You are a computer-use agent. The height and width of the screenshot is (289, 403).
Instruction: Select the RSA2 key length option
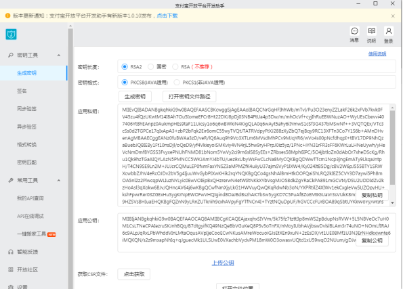[125, 67]
